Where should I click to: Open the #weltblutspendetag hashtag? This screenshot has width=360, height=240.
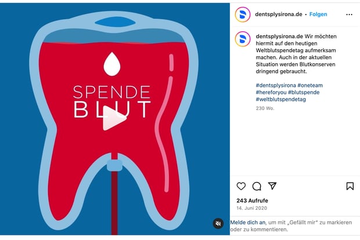[x=281, y=100]
